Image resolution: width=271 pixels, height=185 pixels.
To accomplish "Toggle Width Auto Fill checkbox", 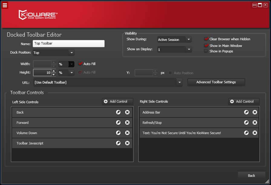I will [80, 64].
